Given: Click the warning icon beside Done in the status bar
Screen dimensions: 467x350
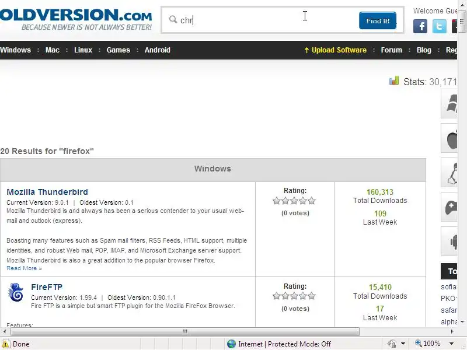Looking at the screenshot, I should [6, 344].
